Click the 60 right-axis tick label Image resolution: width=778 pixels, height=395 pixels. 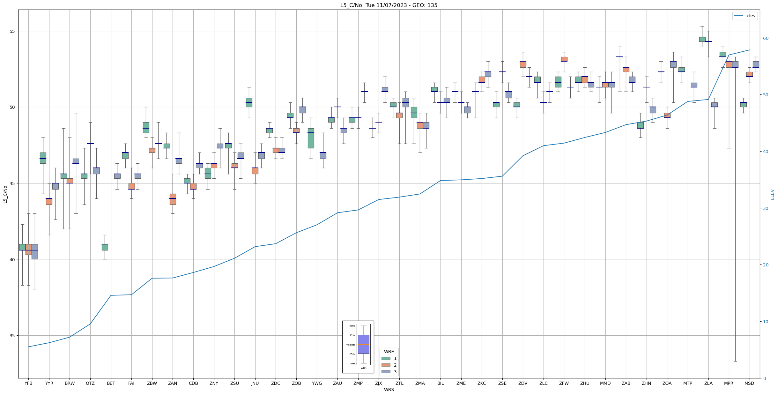pyautogui.click(x=766, y=38)
